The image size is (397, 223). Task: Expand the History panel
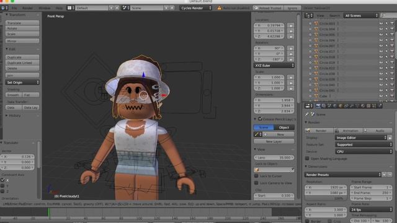click(7, 116)
